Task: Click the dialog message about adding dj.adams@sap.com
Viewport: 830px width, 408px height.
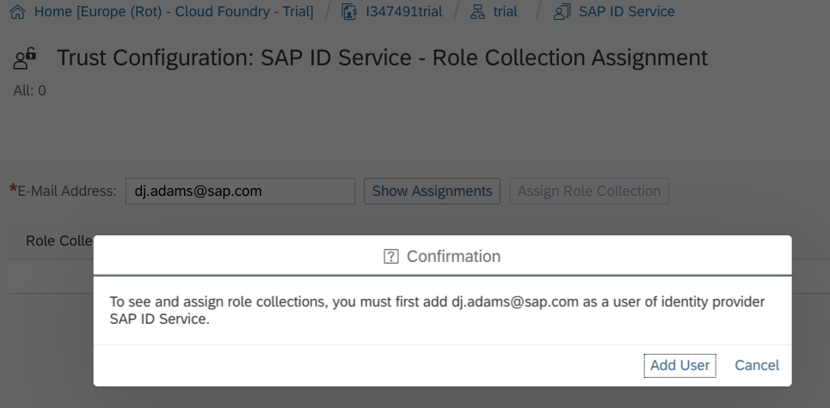Action: pos(437,310)
